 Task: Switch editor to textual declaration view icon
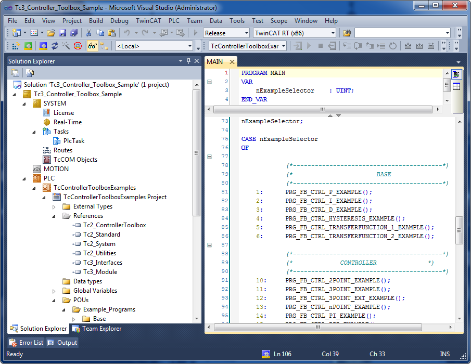tap(456, 74)
